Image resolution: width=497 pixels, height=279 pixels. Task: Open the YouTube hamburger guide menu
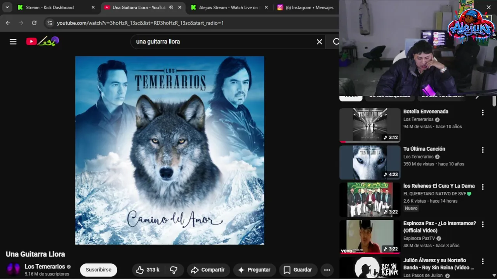(13, 41)
